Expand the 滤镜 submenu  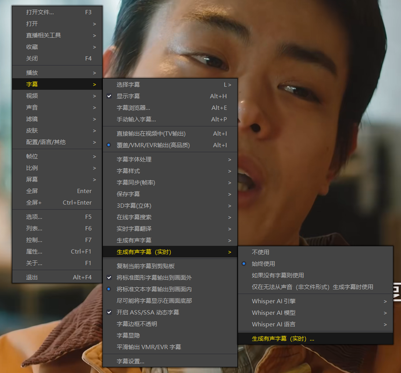57,119
